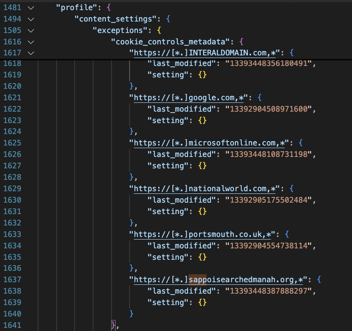
Task: Open the nationalworld.com URL link
Action: pos(204,189)
